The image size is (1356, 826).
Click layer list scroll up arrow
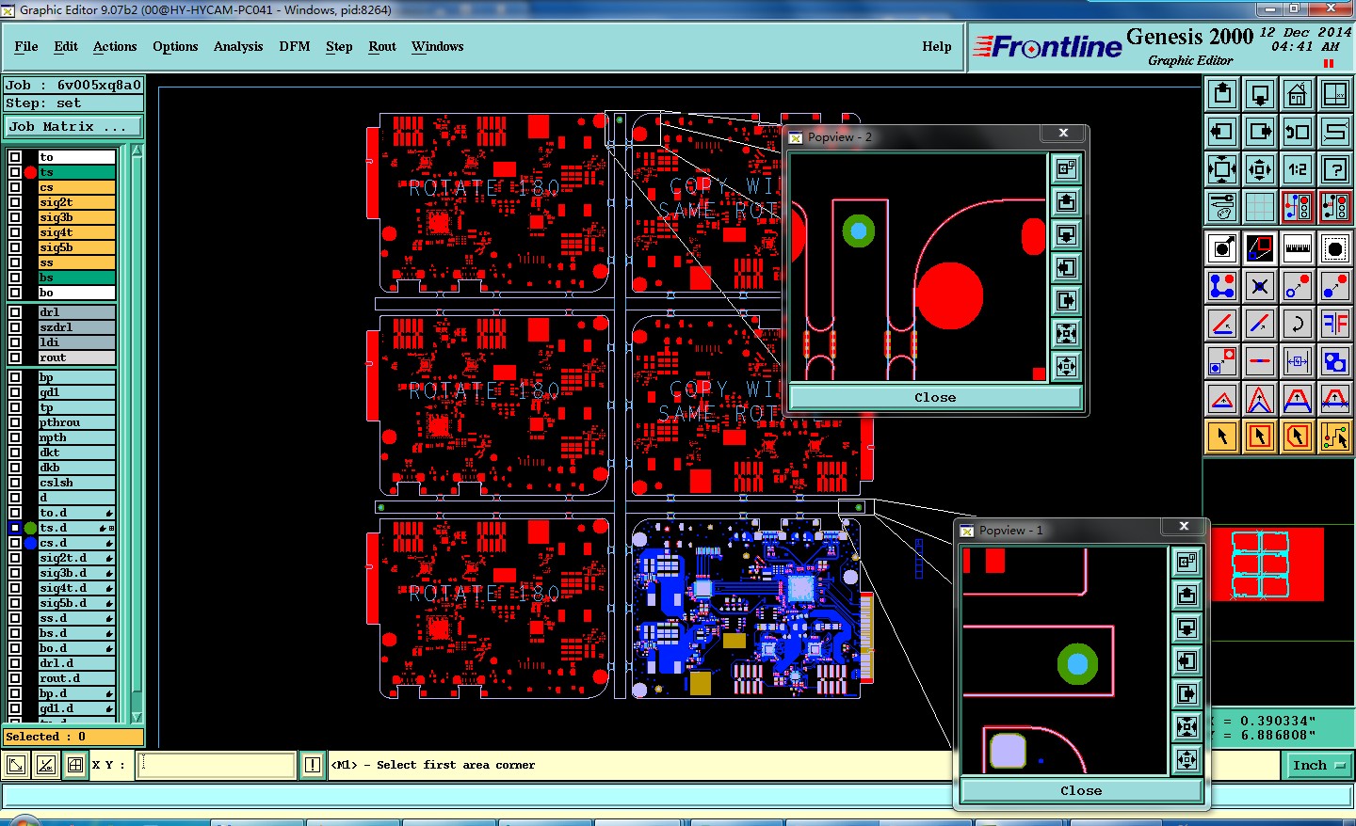[x=137, y=151]
